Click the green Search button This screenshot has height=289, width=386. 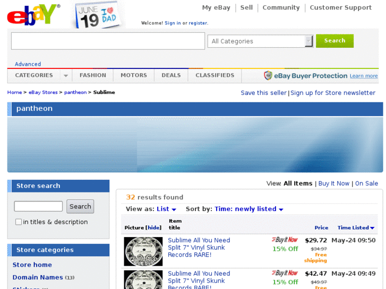(x=334, y=41)
